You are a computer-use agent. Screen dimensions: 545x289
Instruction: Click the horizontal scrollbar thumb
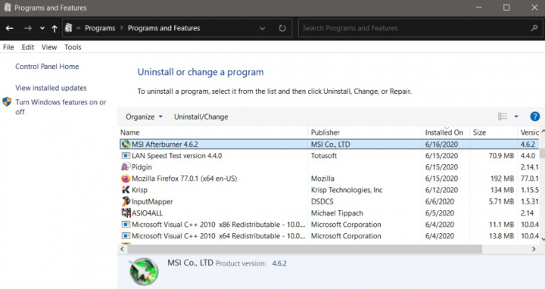(305, 249)
